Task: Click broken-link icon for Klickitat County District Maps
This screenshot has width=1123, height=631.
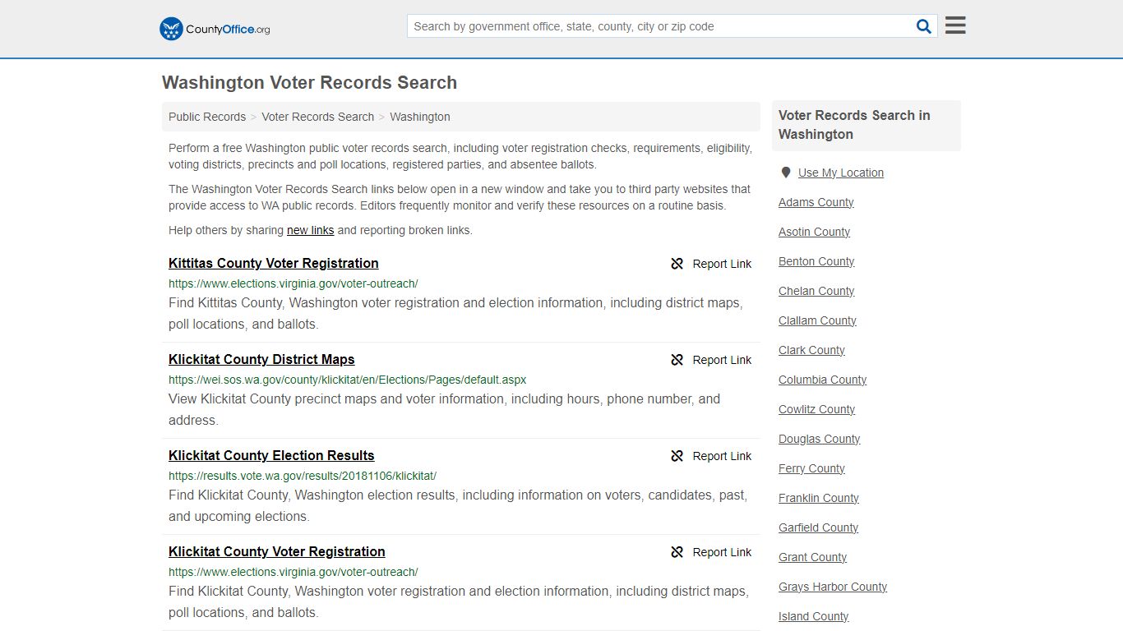Action: tap(677, 360)
